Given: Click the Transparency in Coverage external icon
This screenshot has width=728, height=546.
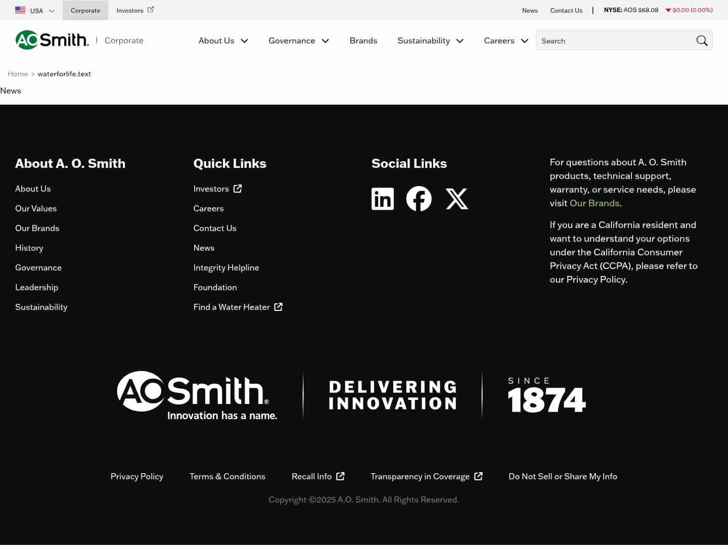Looking at the screenshot, I should point(478,476).
